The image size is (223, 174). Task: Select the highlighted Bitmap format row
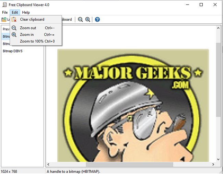[6, 36]
